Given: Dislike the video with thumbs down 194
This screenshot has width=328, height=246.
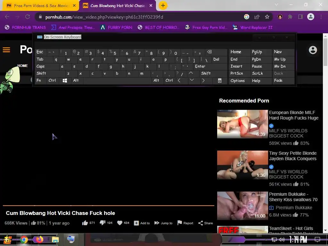Looking at the screenshot, I should point(102,223).
